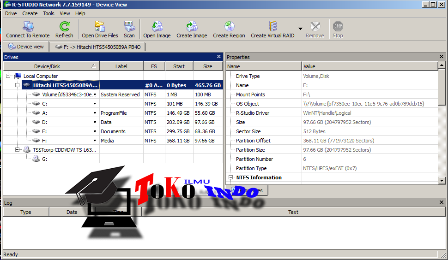The height and width of the screenshot is (260, 448).
Task: Collapse the Local Computer tree node
Action: pyautogui.click(x=8, y=76)
